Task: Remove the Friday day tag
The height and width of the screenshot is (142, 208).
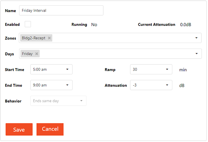Action: [37, 54]
